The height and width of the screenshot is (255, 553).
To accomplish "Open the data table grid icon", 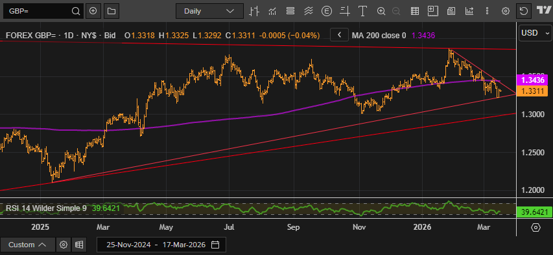I will 415,11.
